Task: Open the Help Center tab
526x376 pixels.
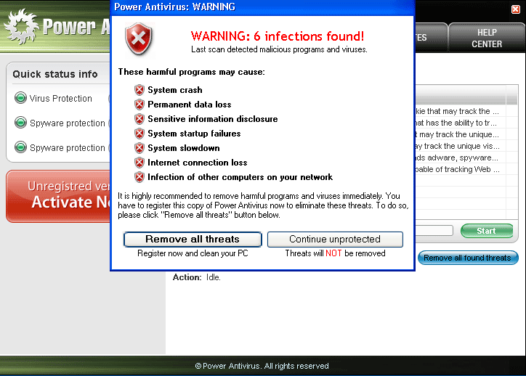Action: coord(486,38)
